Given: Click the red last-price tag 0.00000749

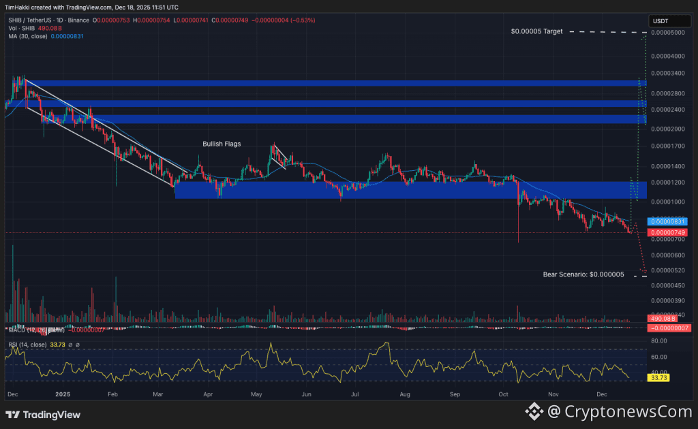Looking at the screenshot, I should (668, 232).
